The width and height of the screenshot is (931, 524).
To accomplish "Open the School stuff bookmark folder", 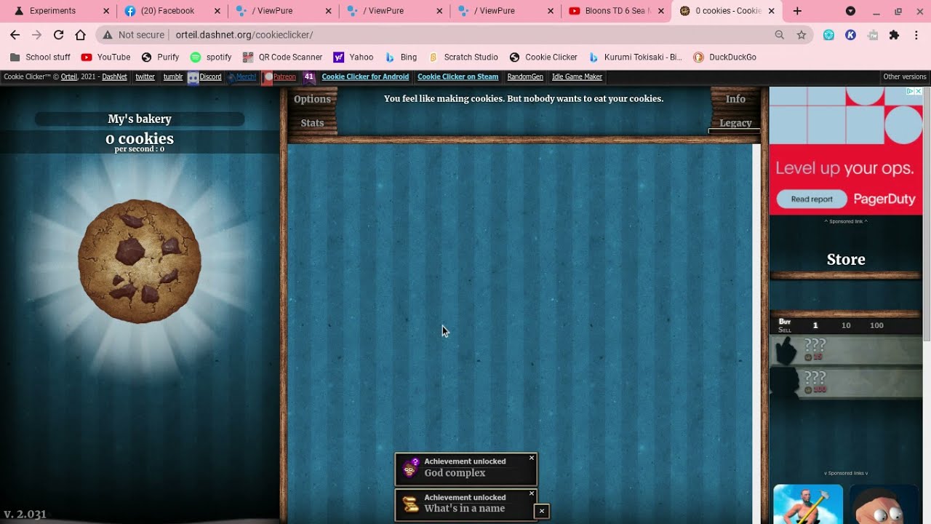I will [x=41, y=57].
